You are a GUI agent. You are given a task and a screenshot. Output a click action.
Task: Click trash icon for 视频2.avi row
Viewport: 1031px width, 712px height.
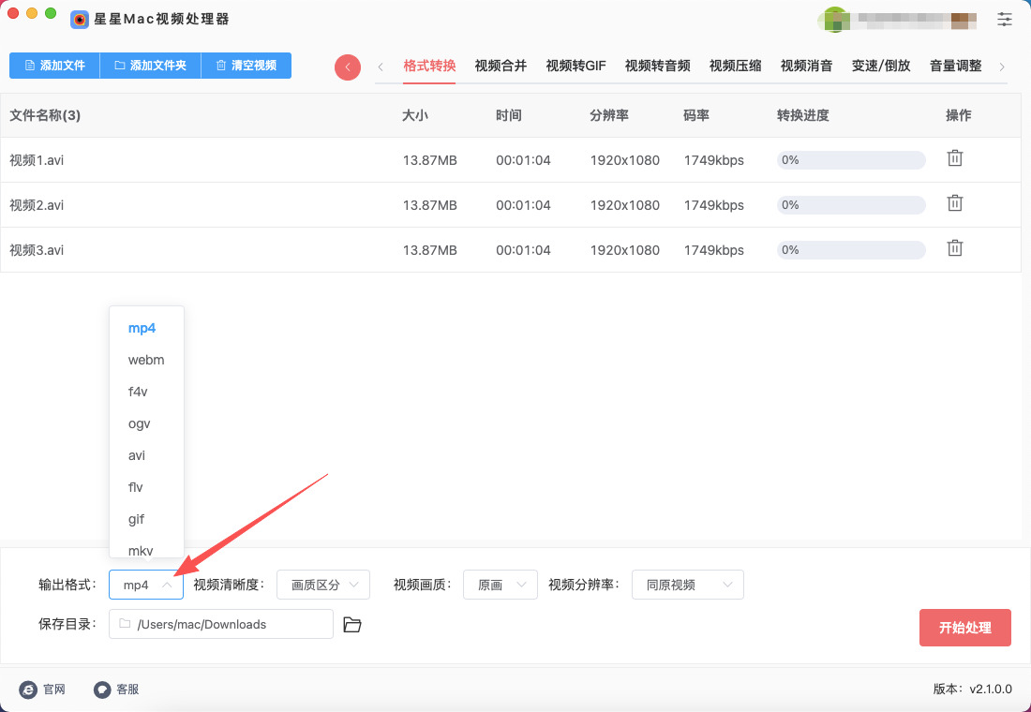coord(954,203)
